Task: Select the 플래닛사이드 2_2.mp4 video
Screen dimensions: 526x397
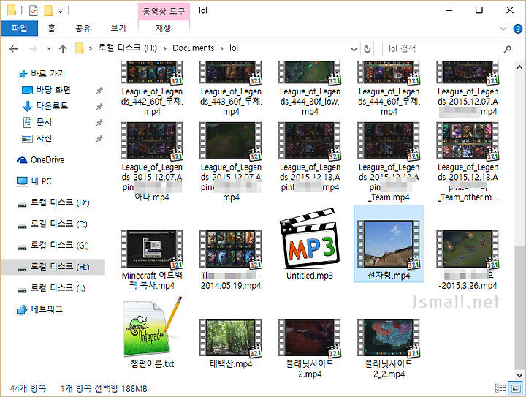Action: (x=389, y=348)
